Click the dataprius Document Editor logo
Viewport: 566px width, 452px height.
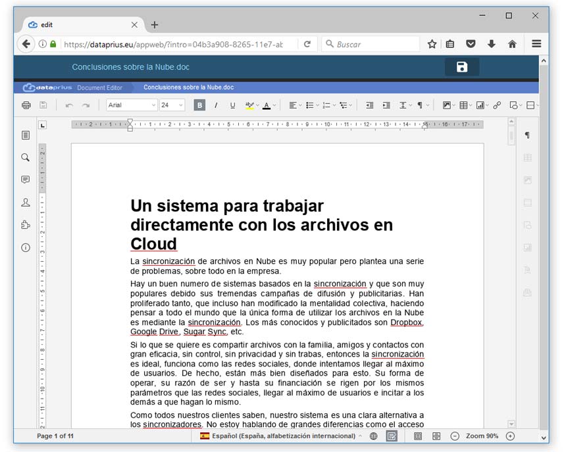(72, 88)
